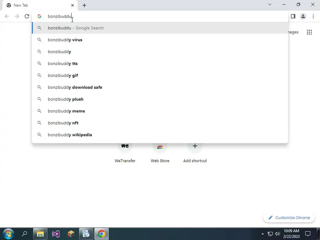Open the Chrome side panel icon
Image resolution: width=320 pixels, height=240 pixels.
click(293, 16)
